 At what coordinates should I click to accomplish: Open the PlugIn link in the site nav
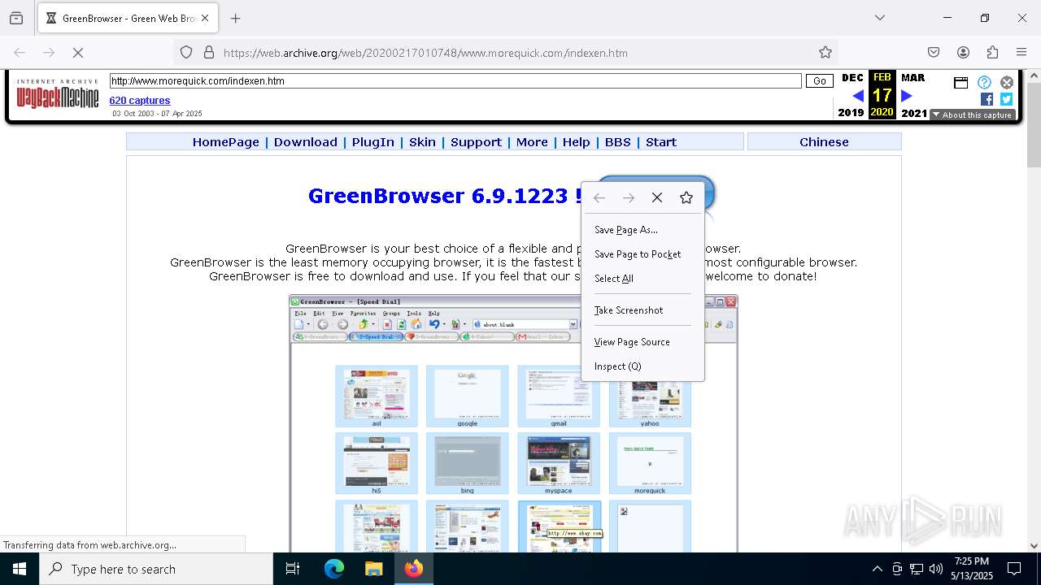pyautogui.click(x=372, y=142)
